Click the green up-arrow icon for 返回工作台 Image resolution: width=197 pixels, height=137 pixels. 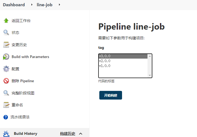point(6,21)
